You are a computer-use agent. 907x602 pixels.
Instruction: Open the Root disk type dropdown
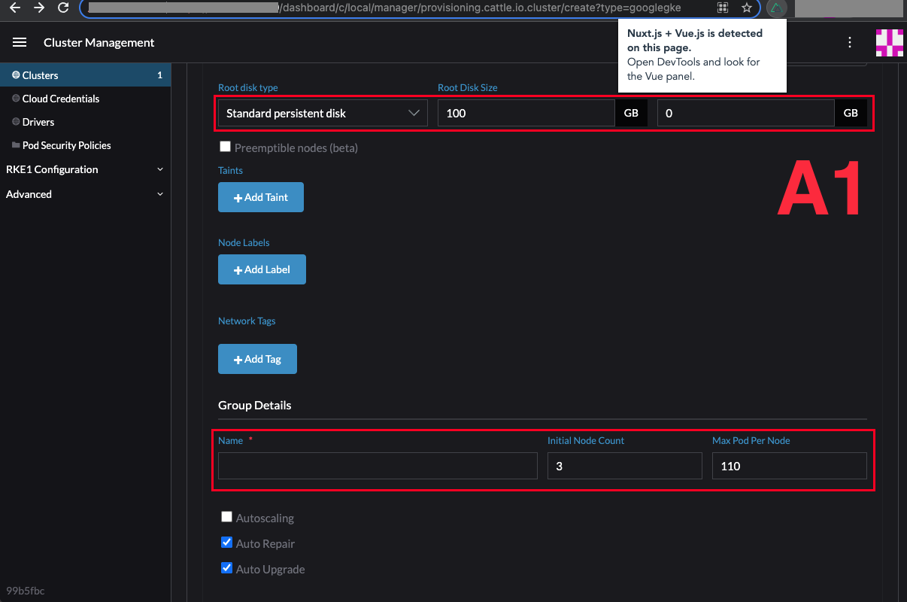[x=323, y=113]
